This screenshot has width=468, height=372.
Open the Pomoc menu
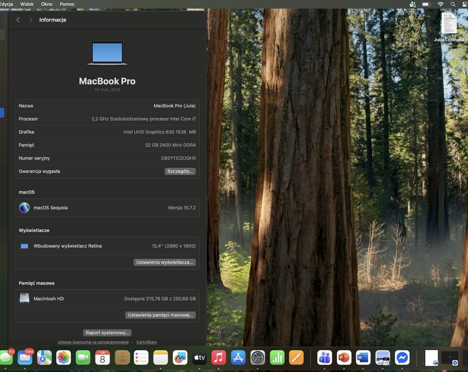point(67,4)
